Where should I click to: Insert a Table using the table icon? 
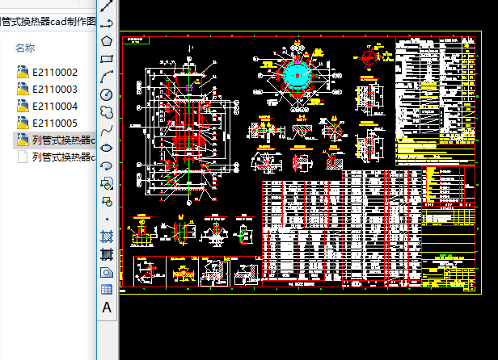[x=107, y=290]
